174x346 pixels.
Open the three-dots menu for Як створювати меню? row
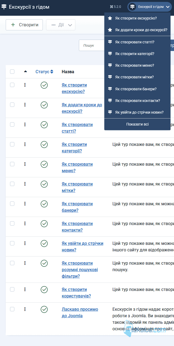tap(25, 164)
